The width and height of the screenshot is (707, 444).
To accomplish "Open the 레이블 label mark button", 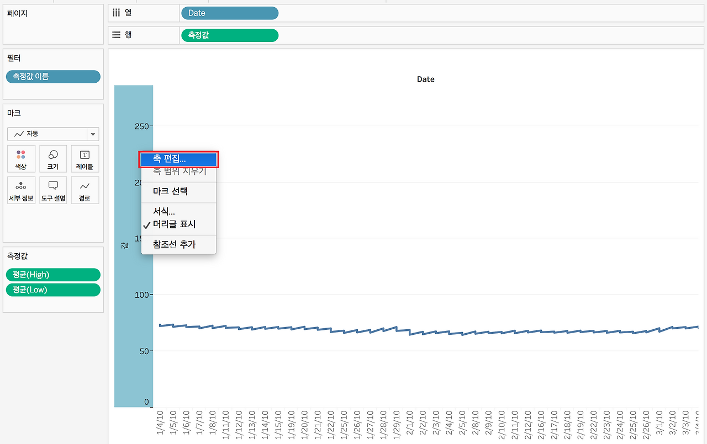I will click(x=85, y=159).
